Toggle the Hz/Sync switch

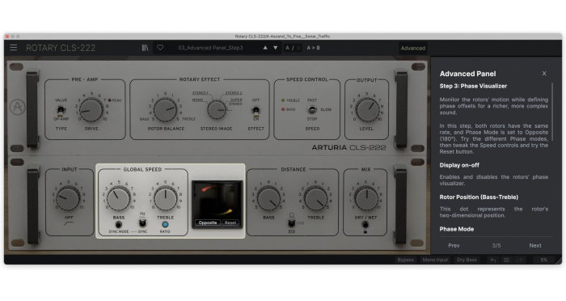pyautogui.click(x=142, y=223)
